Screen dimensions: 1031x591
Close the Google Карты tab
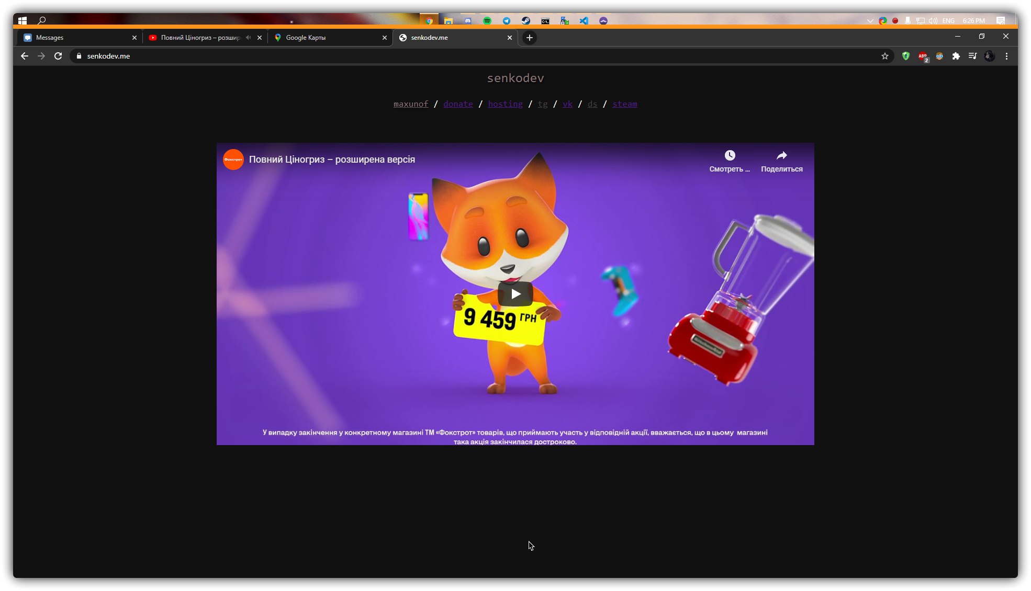pos(385,38)
